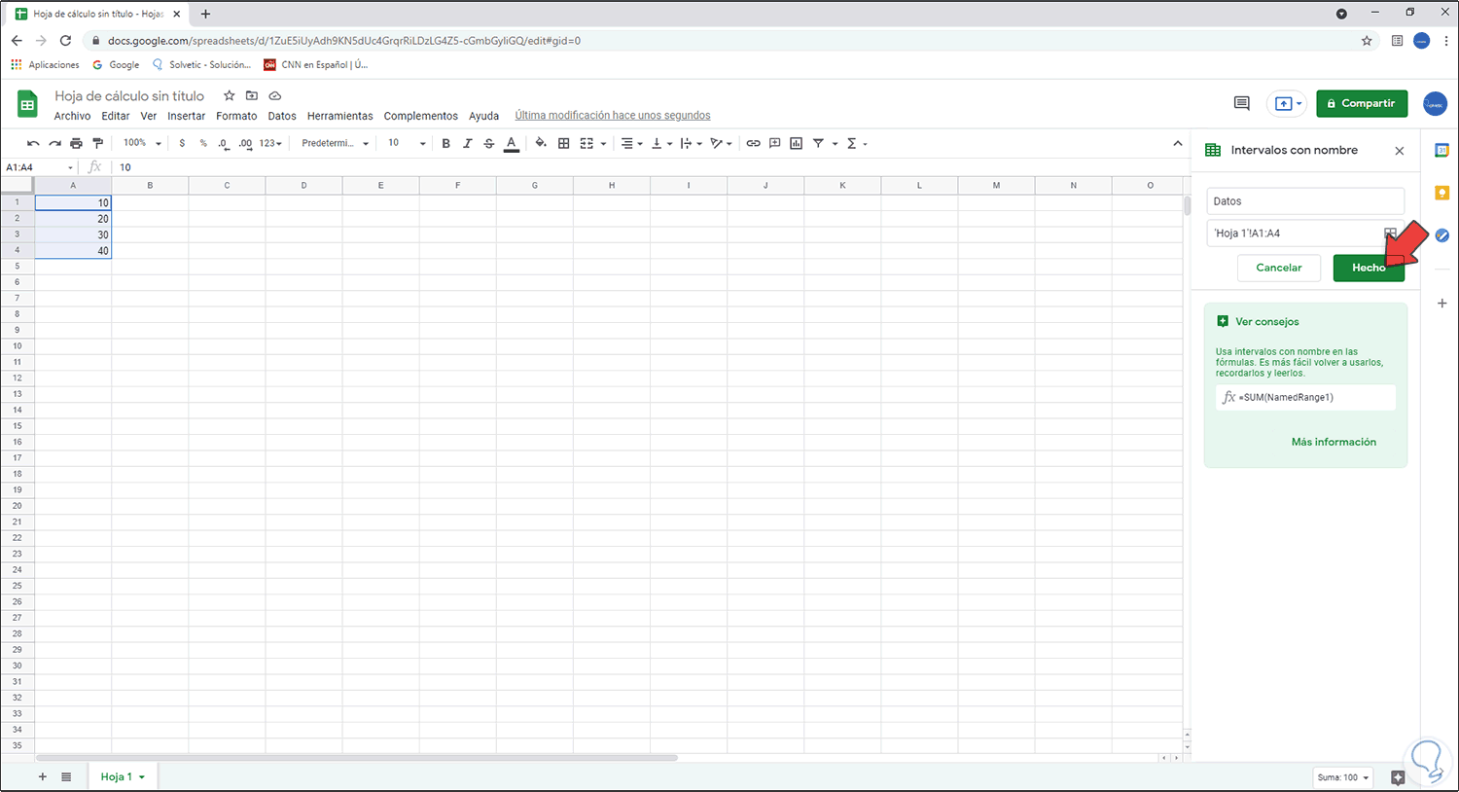Open the font size dropdown
Screen dimensions: 1459x792
(405, 143)
